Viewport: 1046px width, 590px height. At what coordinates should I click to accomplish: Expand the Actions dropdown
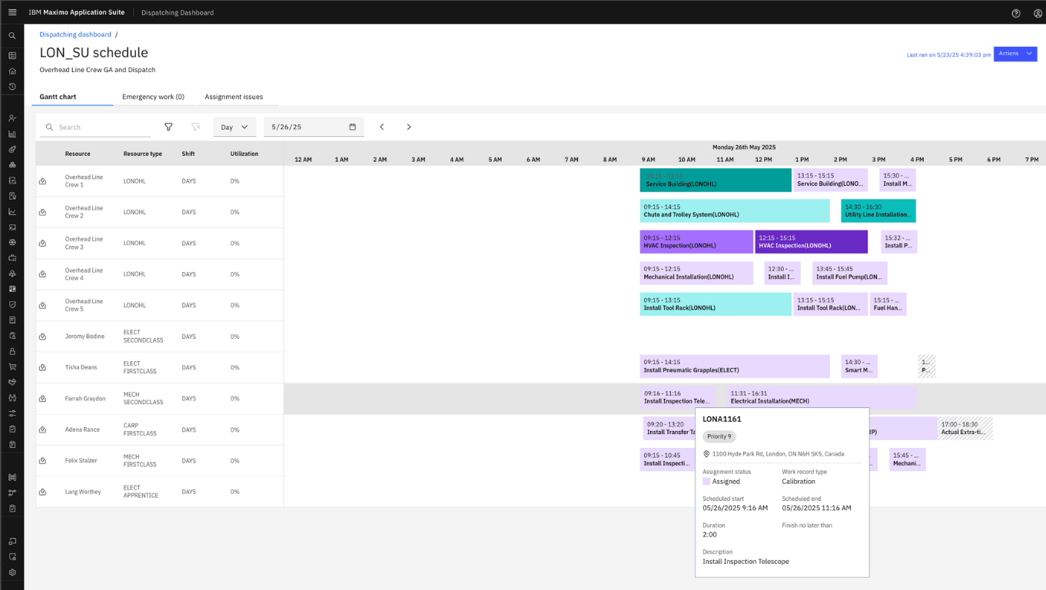[1014, 53]
